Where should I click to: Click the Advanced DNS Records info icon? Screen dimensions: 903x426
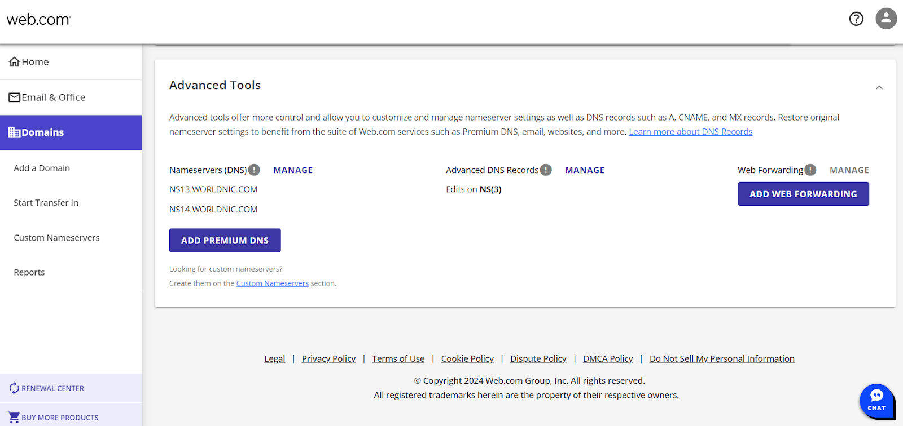546,170
